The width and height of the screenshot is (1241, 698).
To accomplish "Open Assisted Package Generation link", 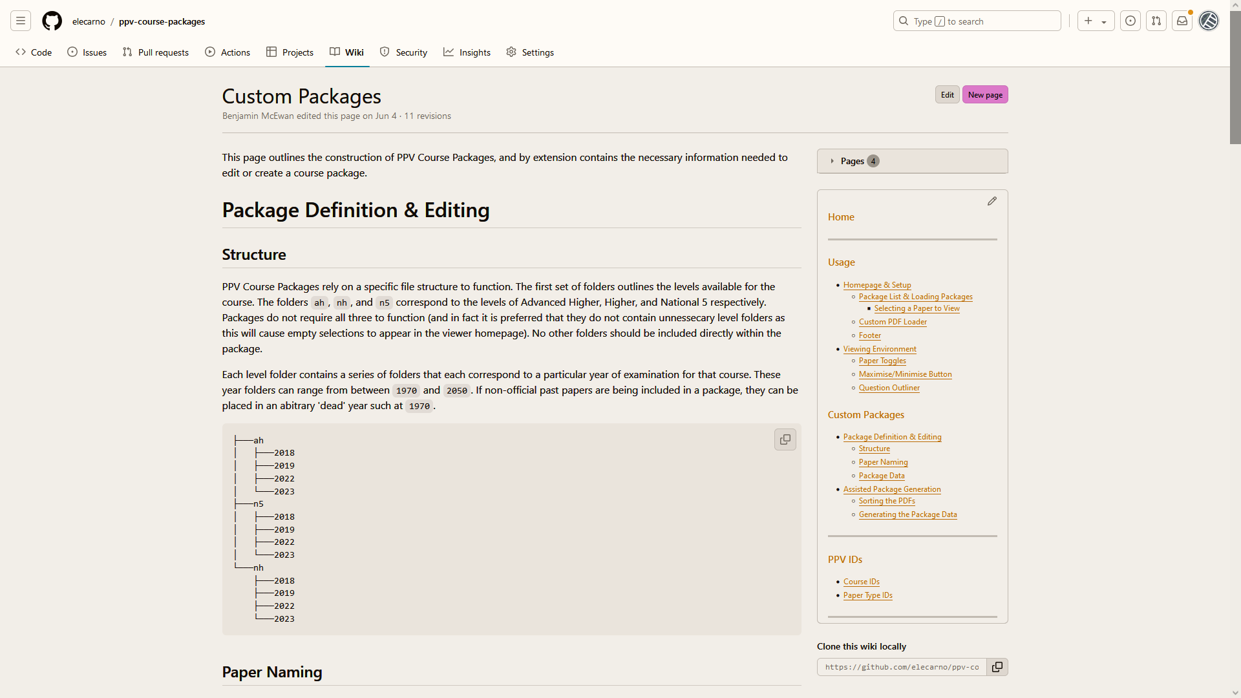I will pyautogui.click(x=892, y=489).
